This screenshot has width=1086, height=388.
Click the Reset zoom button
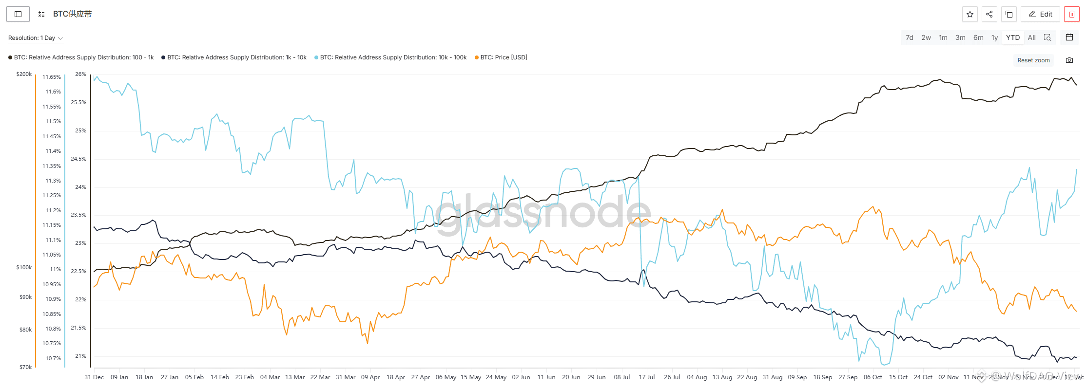point(1033,60)
